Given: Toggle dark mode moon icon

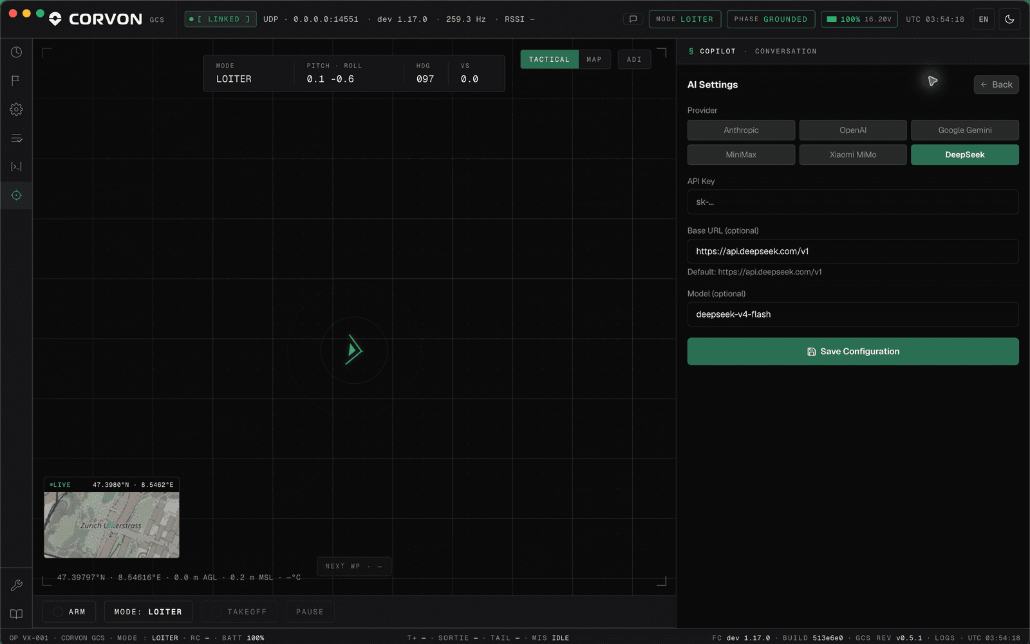Looking at the screenshot, I should (1009, 19).
